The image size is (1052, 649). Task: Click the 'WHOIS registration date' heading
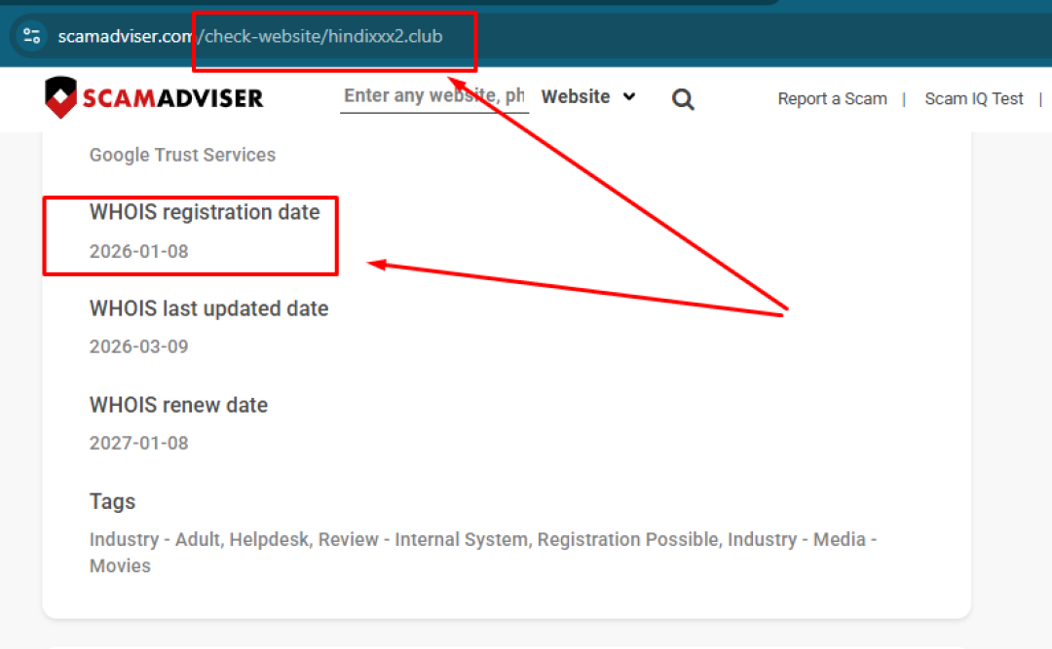point(205,212)
